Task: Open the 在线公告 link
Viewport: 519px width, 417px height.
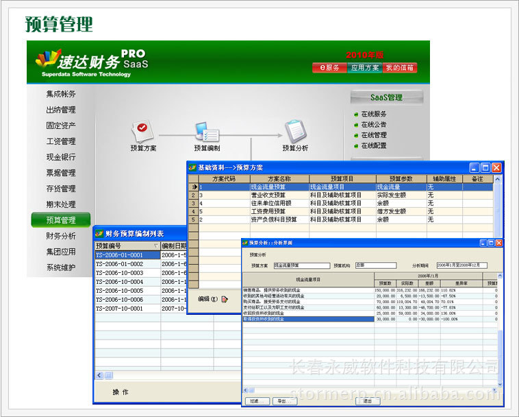Action: [x=374, y=125]
